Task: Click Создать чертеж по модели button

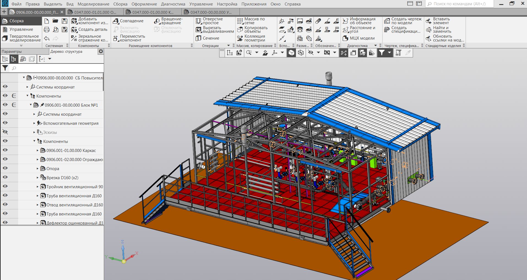Action: pos(403,21)
